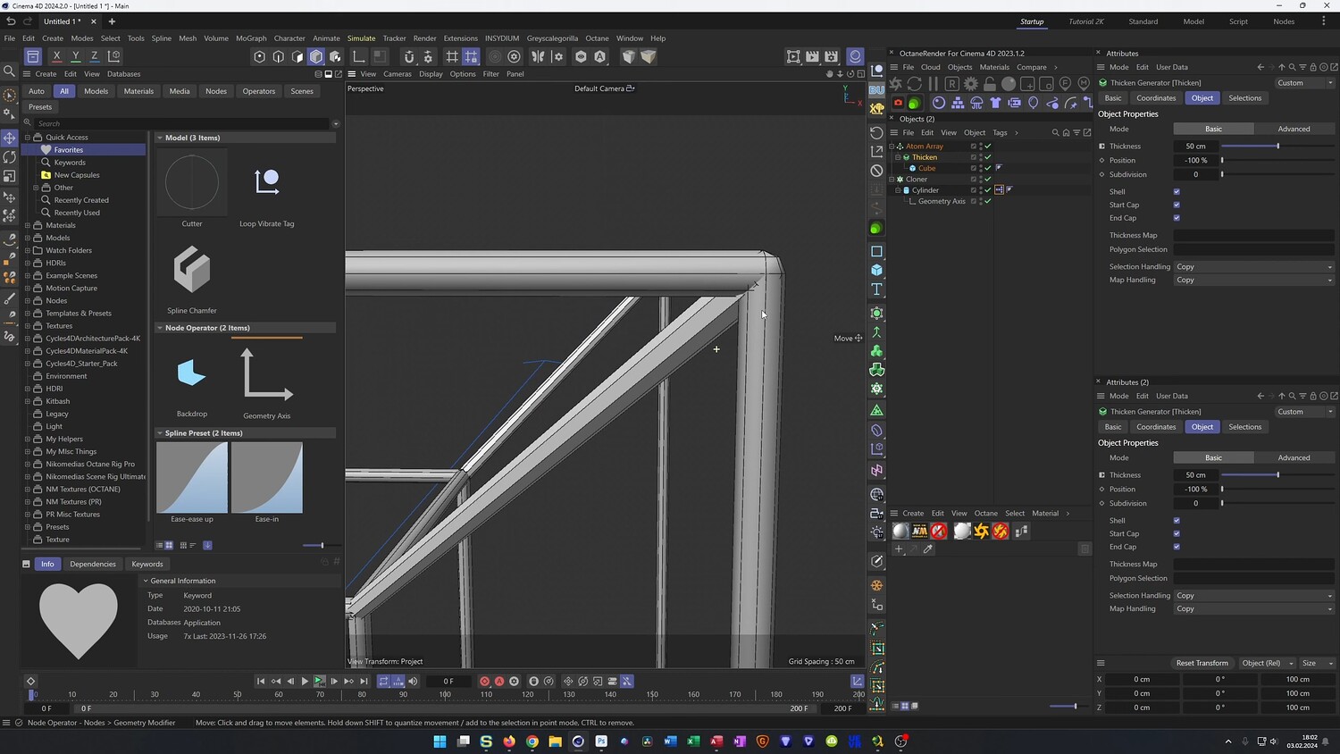Adjust Thickness slider in Attributes (2) panel
This screenshot has width=1340, height=754.
coord(1277,475)
